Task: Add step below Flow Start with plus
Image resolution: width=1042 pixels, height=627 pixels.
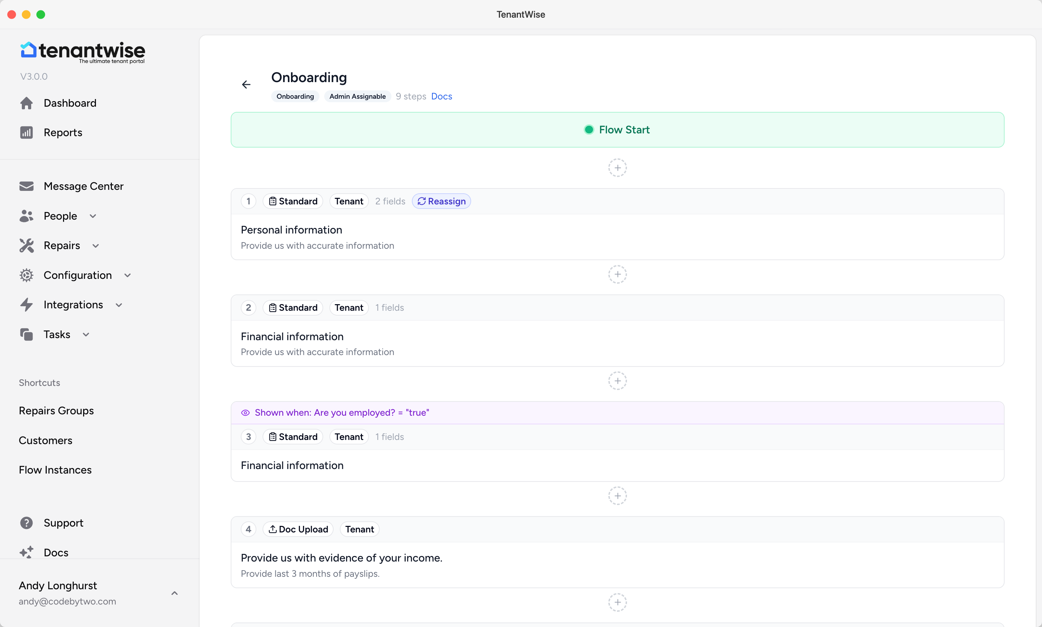Action: [x=617, y=168]
